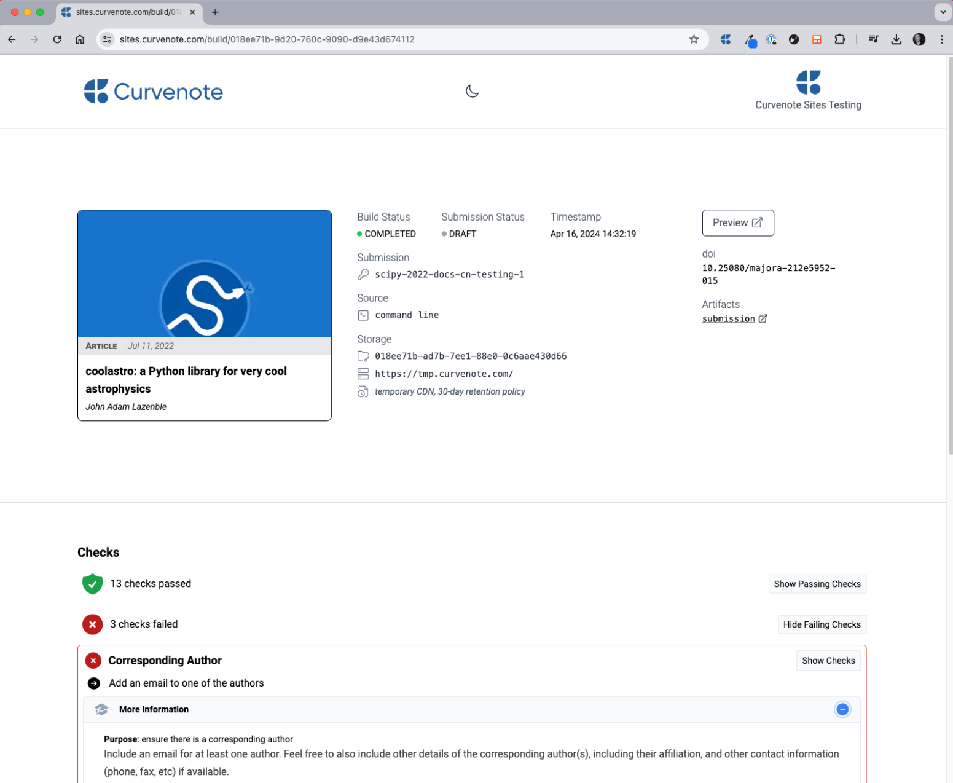Select the sites.curvenote.com browser tab
This screenshot has width=953, height=783.
[x=123, y=12]
